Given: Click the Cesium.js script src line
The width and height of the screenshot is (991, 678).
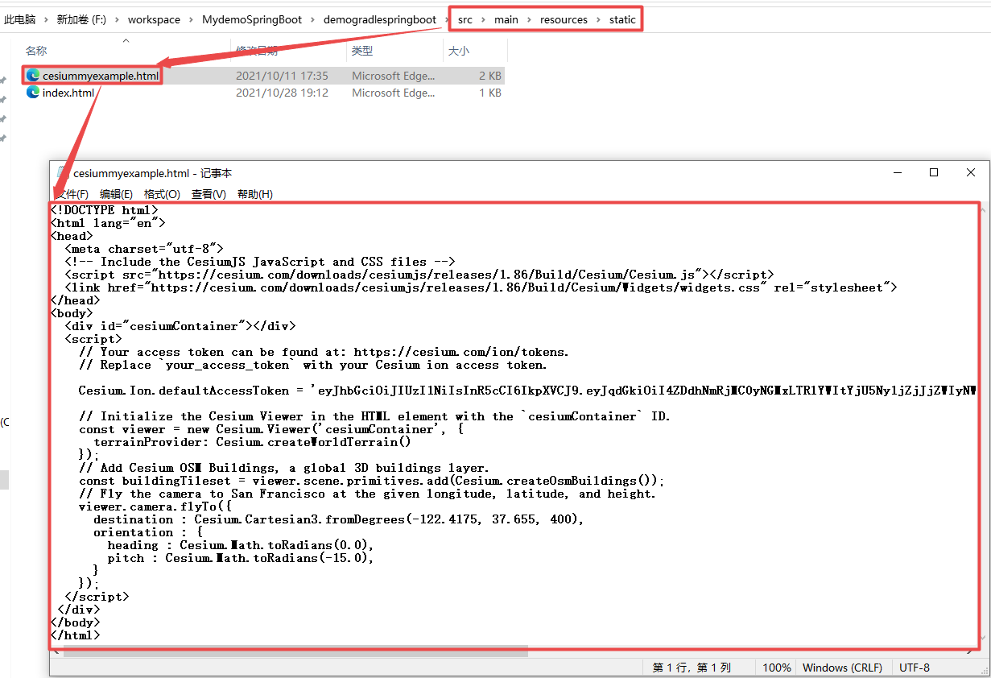Looking at the screenshot, I should 419,275.
